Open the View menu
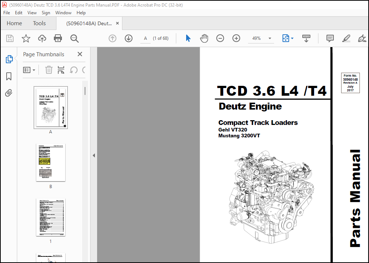The image size is (369, 263). [32, 13]
